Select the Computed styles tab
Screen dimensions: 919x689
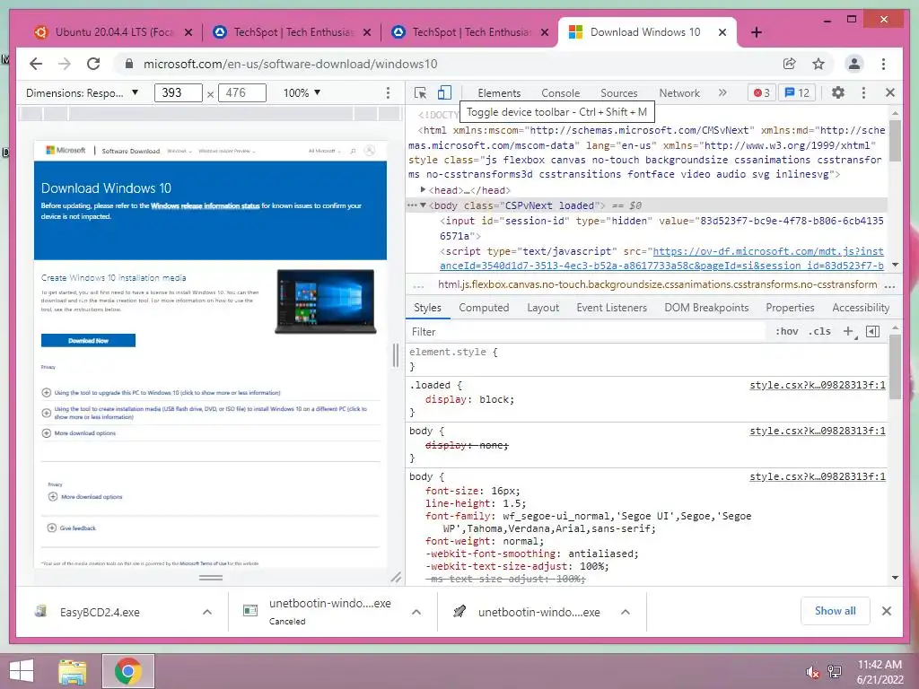click(484, 308)
